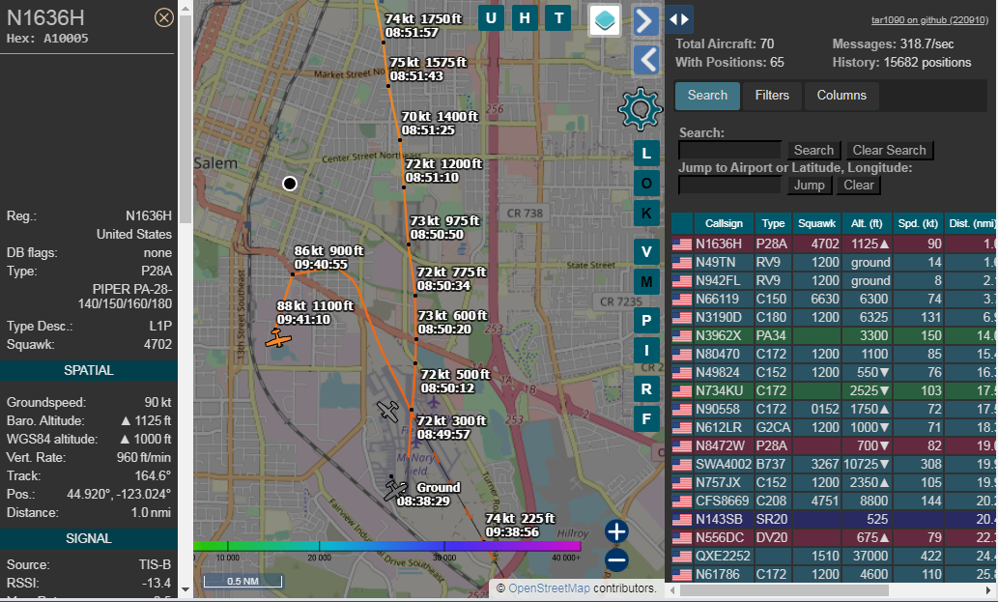Image resolution: width=998 pixels, height=602 pixels.
Task: Click the I map option button
Action: [646, 350]
